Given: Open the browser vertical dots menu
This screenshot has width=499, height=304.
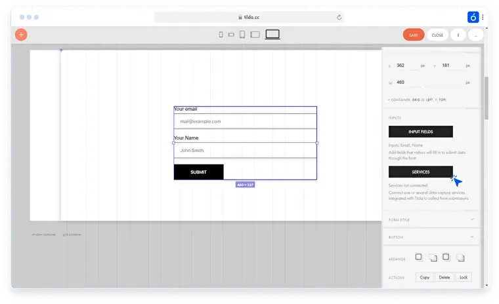Looking at the screenshot, I should (483, 17).
